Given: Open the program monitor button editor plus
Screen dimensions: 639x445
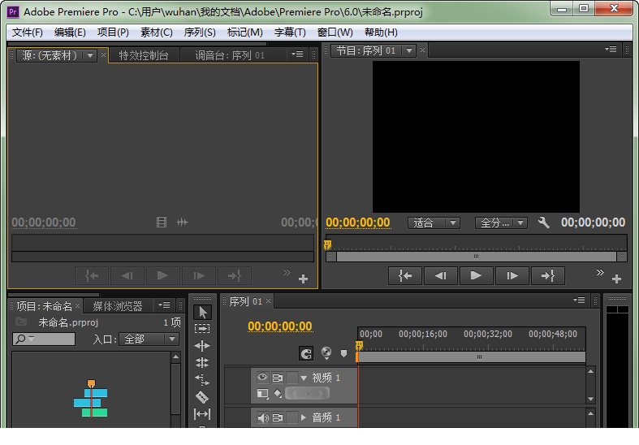Looking at the screenshot, I should pyautogui.click(x=616, y=279).
